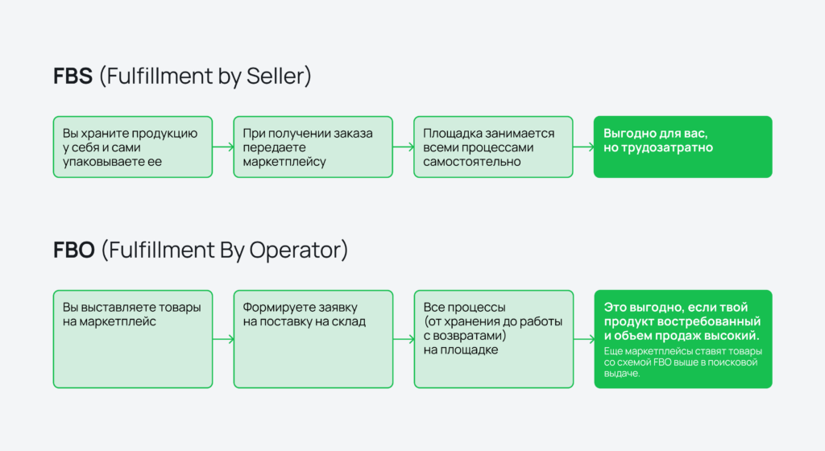Click the arrow after "Вы выставляете товары" box
Viewport: 825px width, 451px height.
click(223, 339)
